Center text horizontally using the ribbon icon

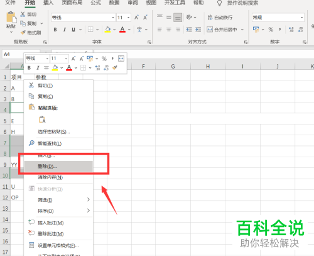tap(169, 30)
